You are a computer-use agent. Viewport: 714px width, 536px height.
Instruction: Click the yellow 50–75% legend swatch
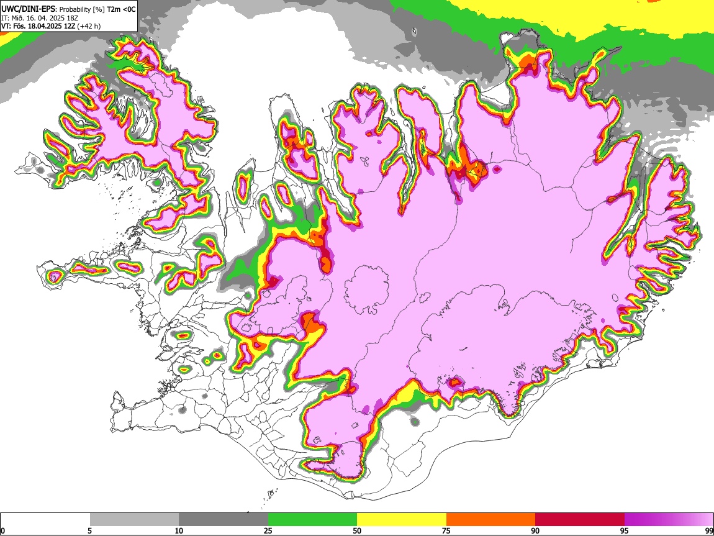(x=402, y=520)
